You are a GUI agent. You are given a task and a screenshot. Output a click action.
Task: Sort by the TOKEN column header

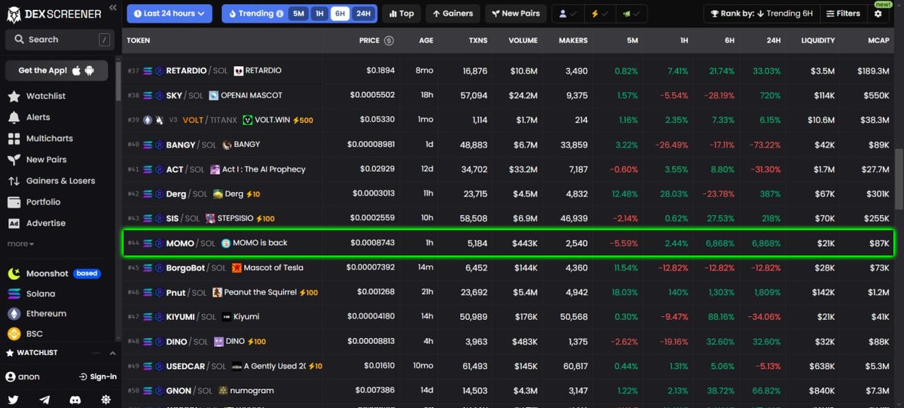pos(138,41)
